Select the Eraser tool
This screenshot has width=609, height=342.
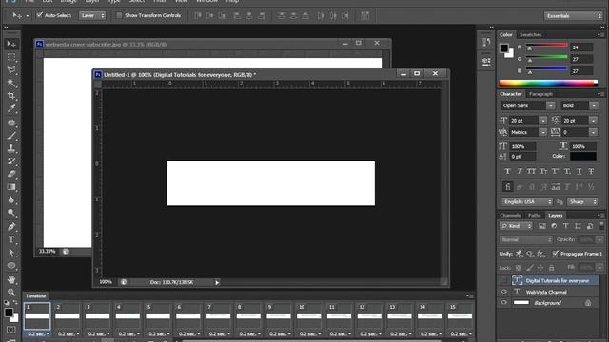(11, 174)
